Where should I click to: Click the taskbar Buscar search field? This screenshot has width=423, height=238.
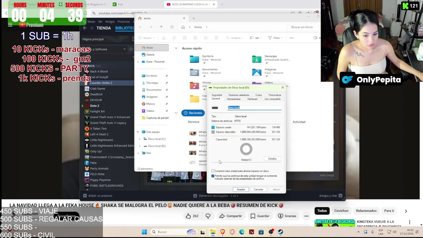[x=173, y=232]
